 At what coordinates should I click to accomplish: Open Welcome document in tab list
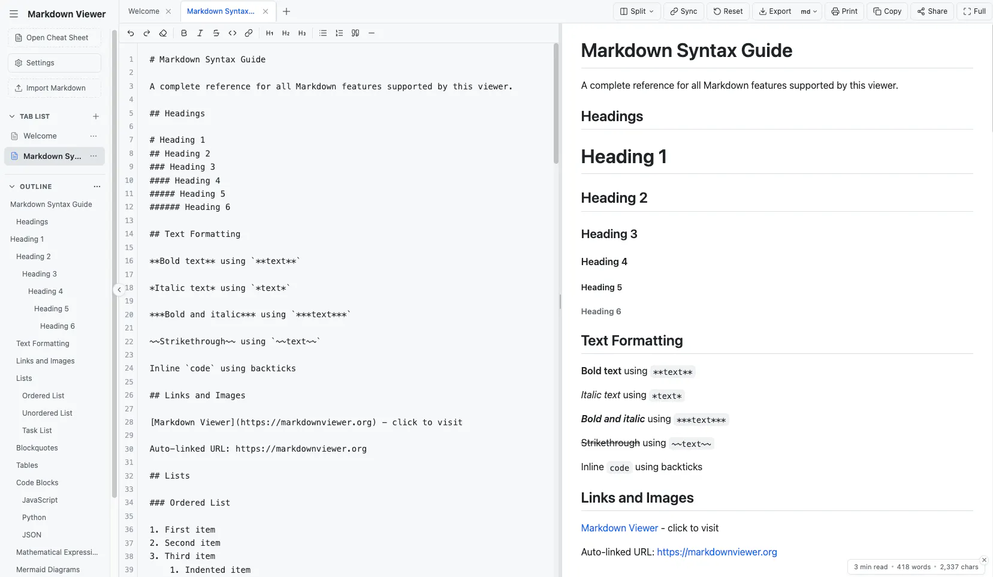tap(55, 136)
